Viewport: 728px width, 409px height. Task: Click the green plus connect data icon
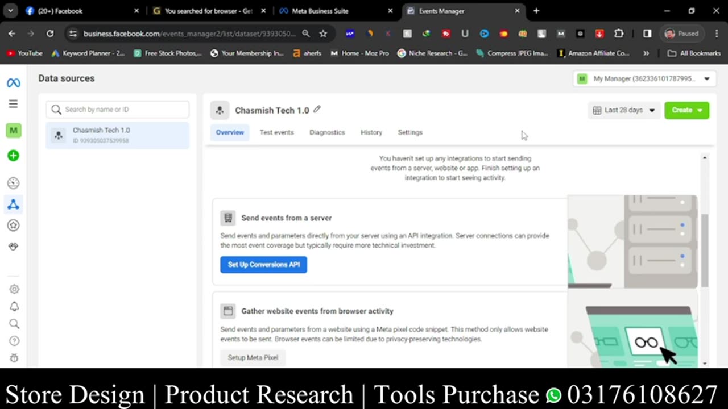coord(13,156)
